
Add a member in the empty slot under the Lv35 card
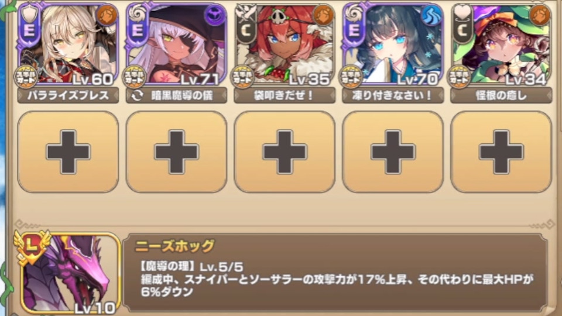click(x=285, y=152)
